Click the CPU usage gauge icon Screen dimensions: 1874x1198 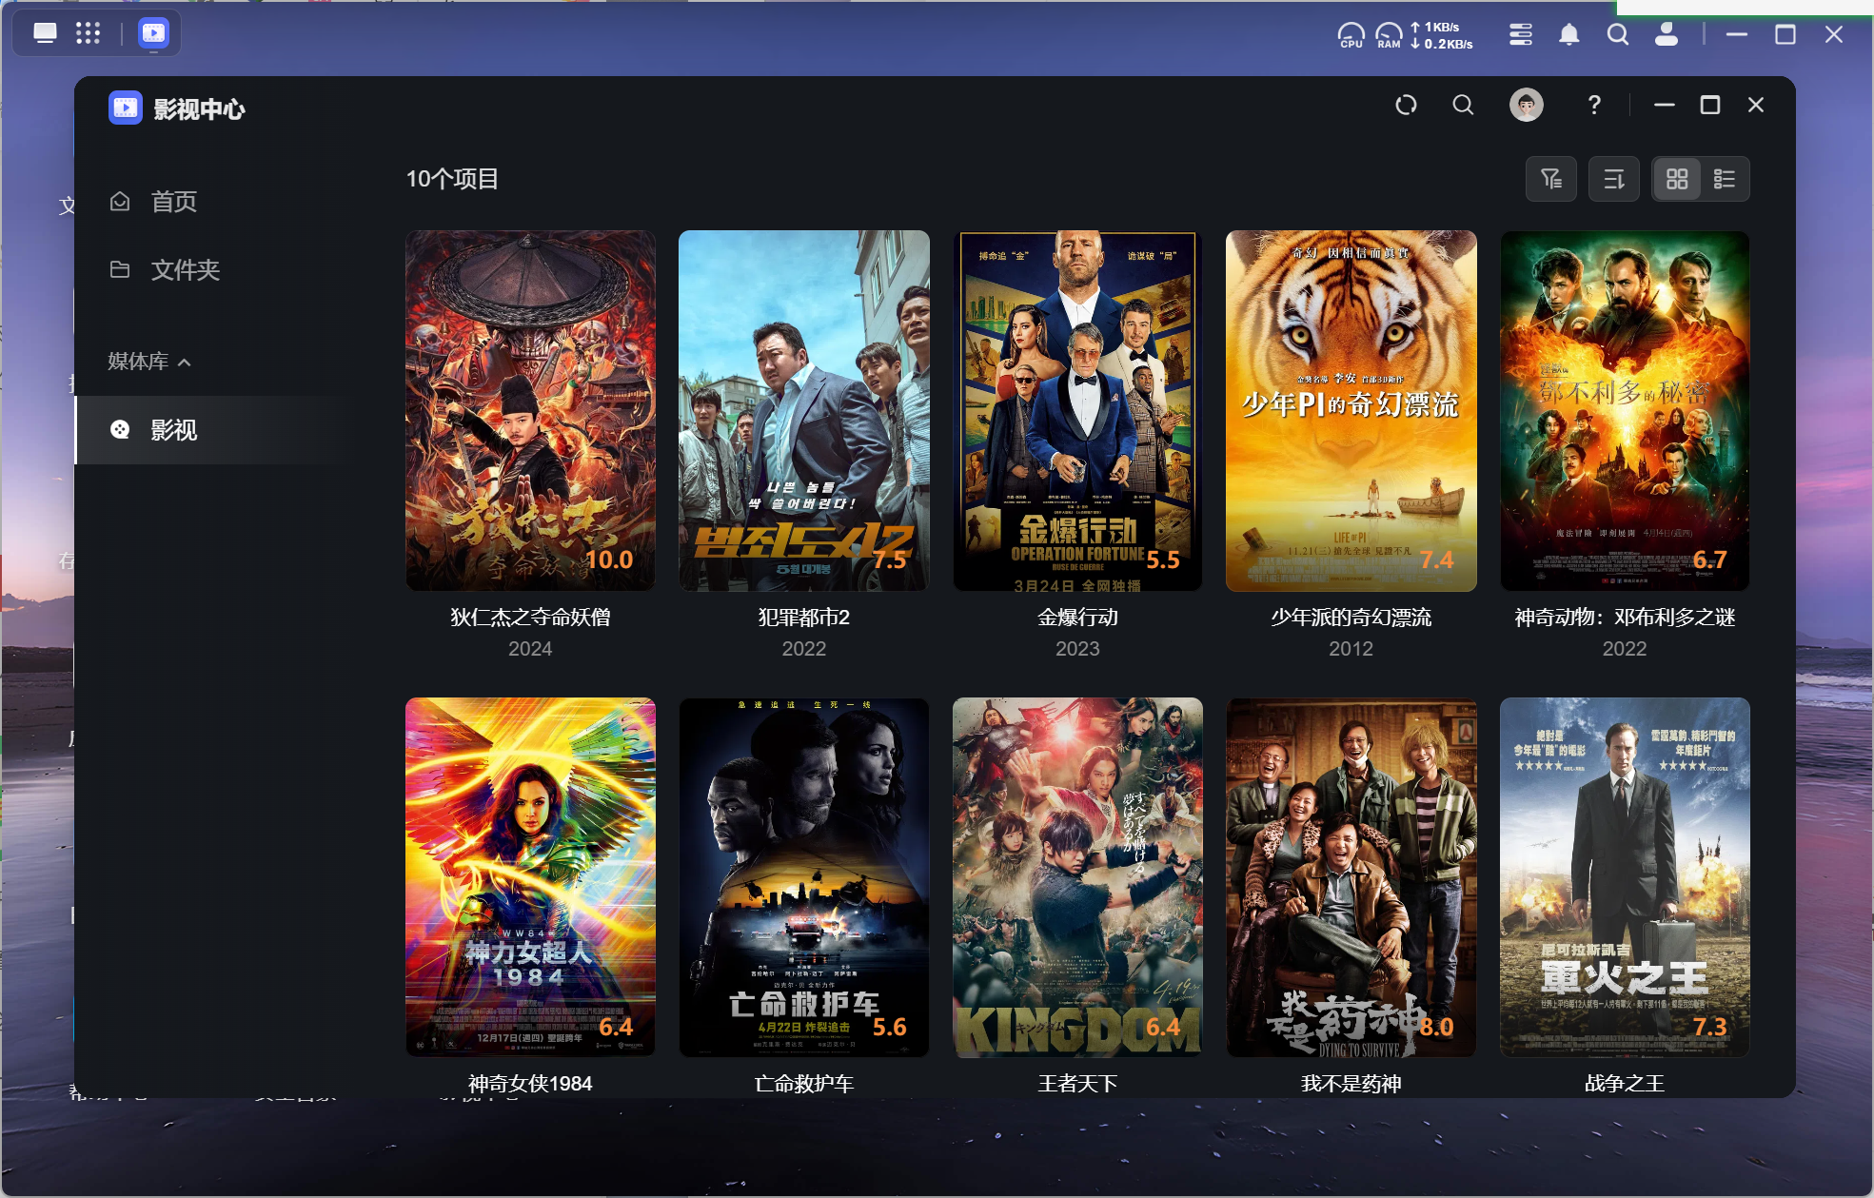pos(1351,35)
